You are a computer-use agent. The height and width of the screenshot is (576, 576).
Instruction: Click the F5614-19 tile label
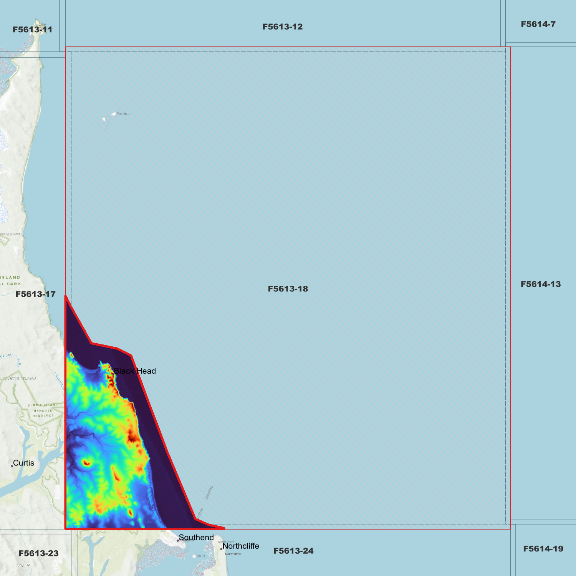[x=543, y=549]
